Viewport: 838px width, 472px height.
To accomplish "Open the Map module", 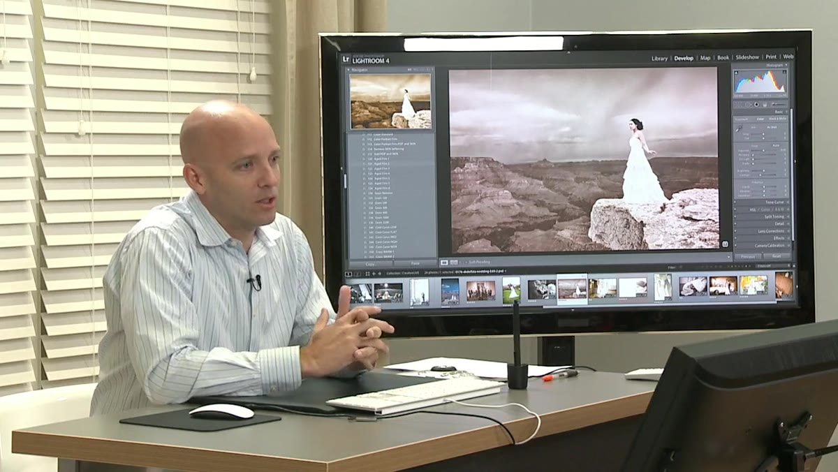I will click(x=705, y=58).
